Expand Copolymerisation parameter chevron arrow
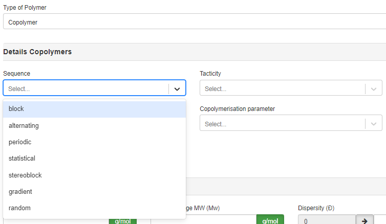 [x=373, y=124]
